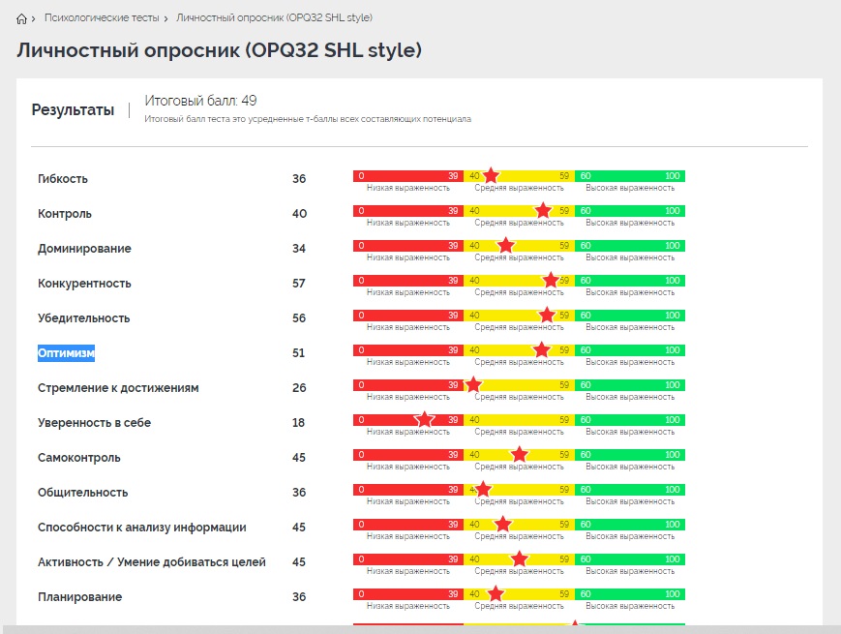Click the star marker on Планирование scale
The height and width of the screenshot is (634, 841).
coord(496,593)
